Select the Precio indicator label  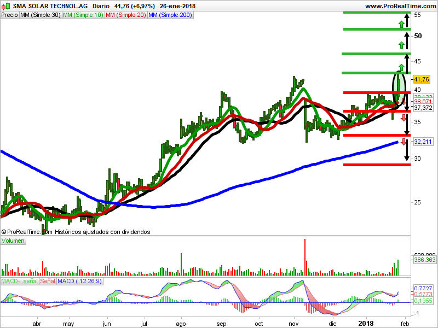(x=9, y=15)
